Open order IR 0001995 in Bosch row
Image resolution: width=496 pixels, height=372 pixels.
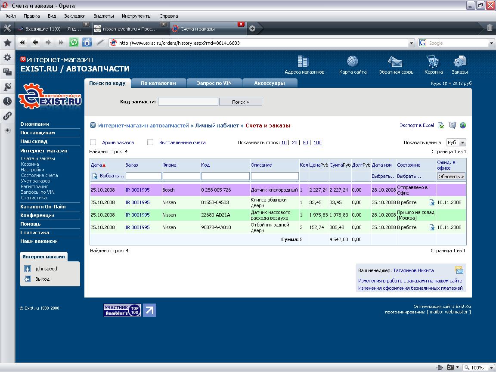[x=137, y=190]
